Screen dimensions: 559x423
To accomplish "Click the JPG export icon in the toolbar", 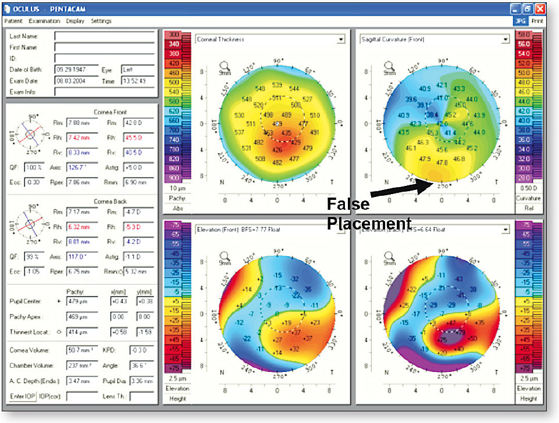I will tap(522, 20).
